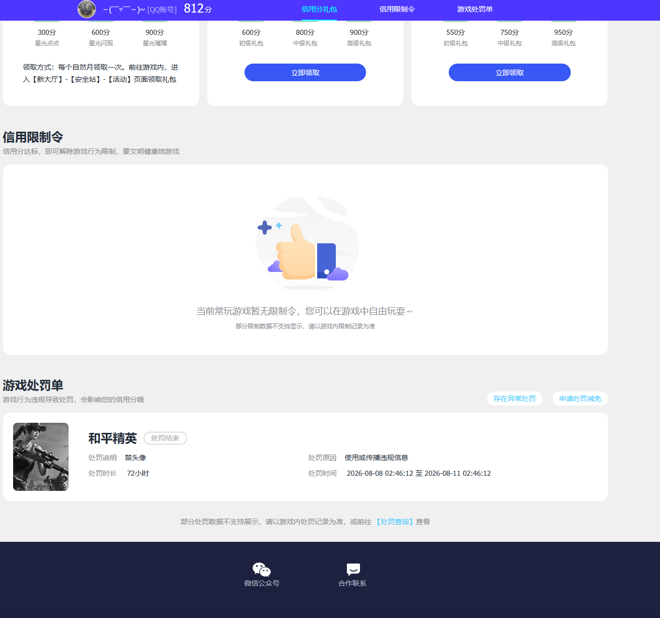Select the 星光闪现 reward tier label
This screenshot has height=618, width=660.
click(x=101, y=43)
